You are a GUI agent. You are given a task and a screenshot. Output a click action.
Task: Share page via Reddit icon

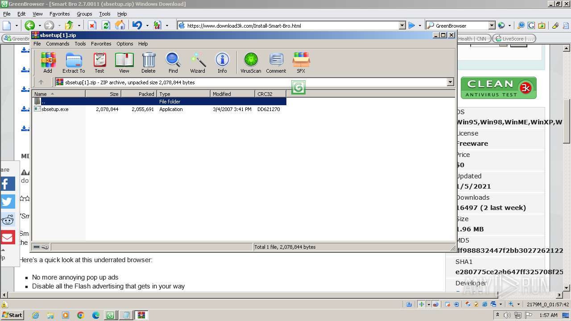tap(8, 219)
